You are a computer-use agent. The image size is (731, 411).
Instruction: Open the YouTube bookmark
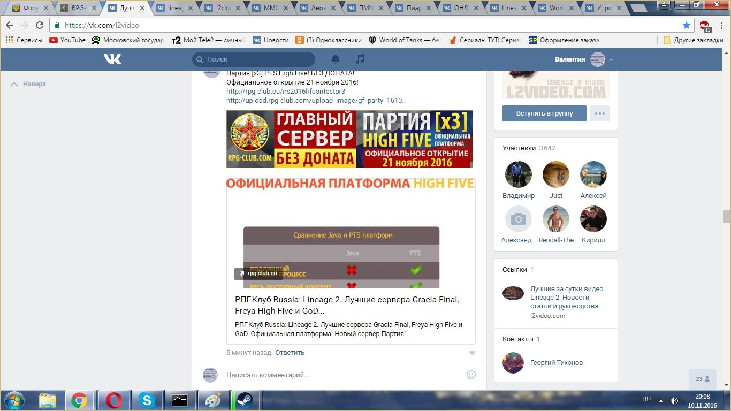pyautogui.click(x=67, y=40)
